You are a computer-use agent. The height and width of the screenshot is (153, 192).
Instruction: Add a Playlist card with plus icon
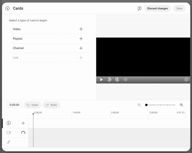pos(81,39)
